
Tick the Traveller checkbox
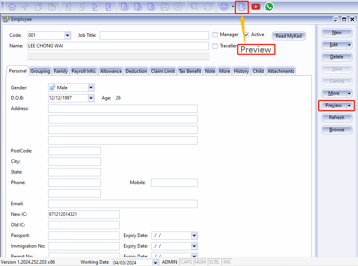click(x=215, y=45)
